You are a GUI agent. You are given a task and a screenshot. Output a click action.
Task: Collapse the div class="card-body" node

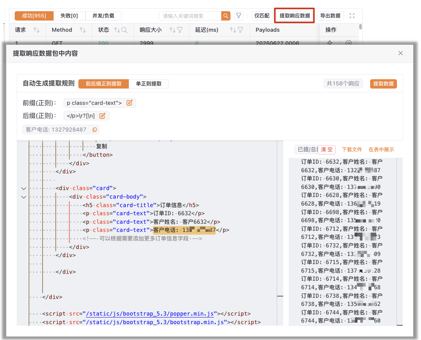point(24,197)
